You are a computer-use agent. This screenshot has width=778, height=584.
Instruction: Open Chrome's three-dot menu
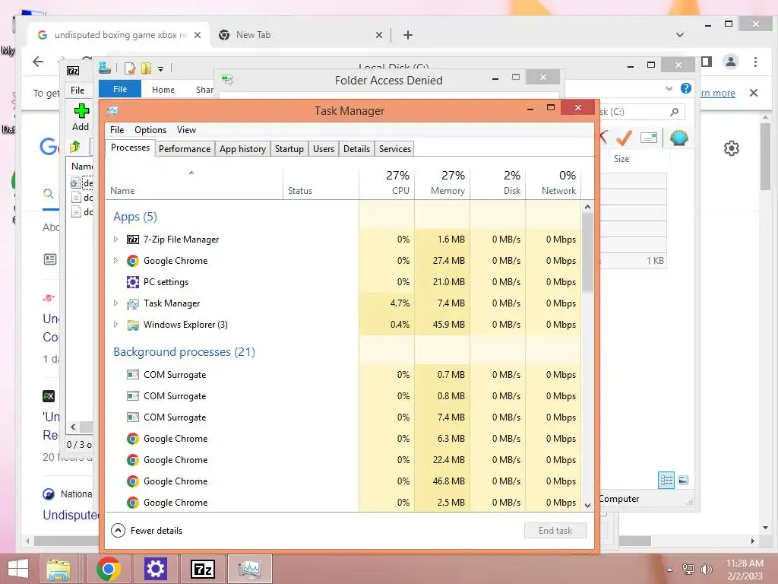[x=755, y=62]
